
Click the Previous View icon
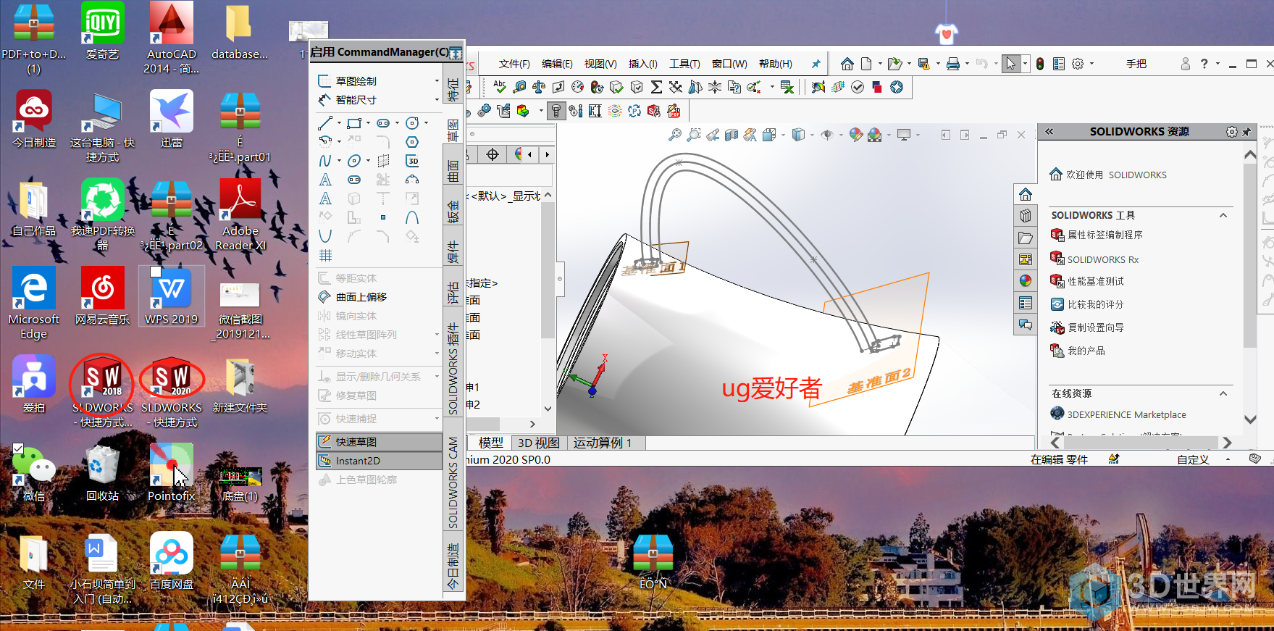(x=713, y=135)
